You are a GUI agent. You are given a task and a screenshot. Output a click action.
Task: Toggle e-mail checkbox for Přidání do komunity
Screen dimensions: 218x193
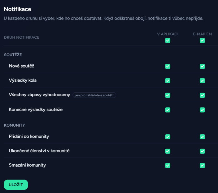(x=202, y=137)
